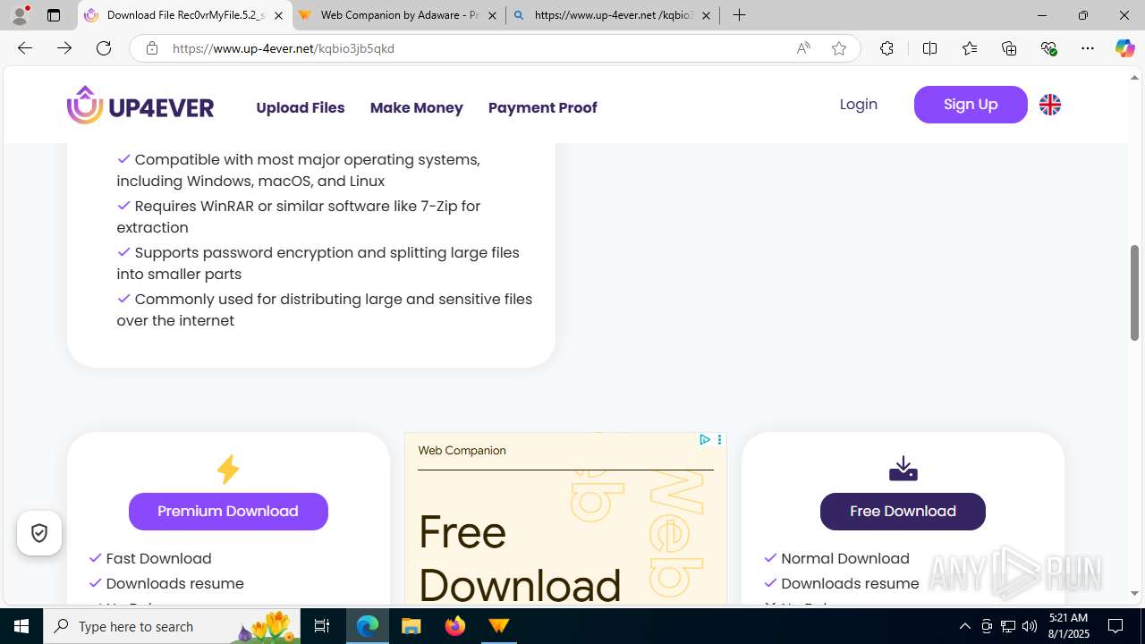Open the Favorites list icon

(970, 48)
